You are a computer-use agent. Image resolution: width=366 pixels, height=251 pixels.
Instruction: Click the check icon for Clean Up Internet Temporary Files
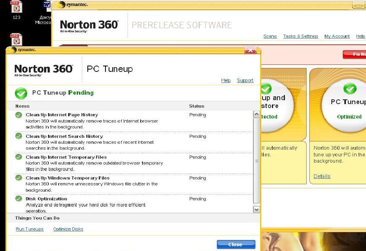(x=18, y=157)
